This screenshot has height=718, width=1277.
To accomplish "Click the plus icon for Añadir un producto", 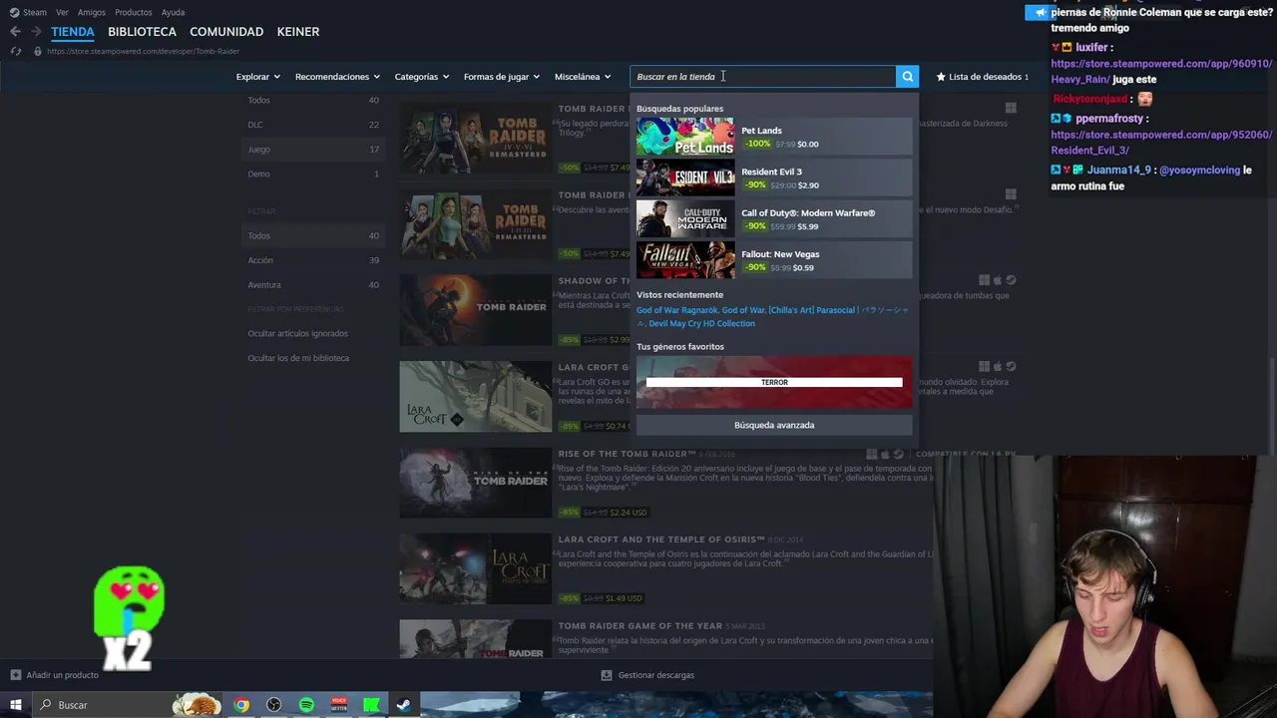I will click(16, 675).
